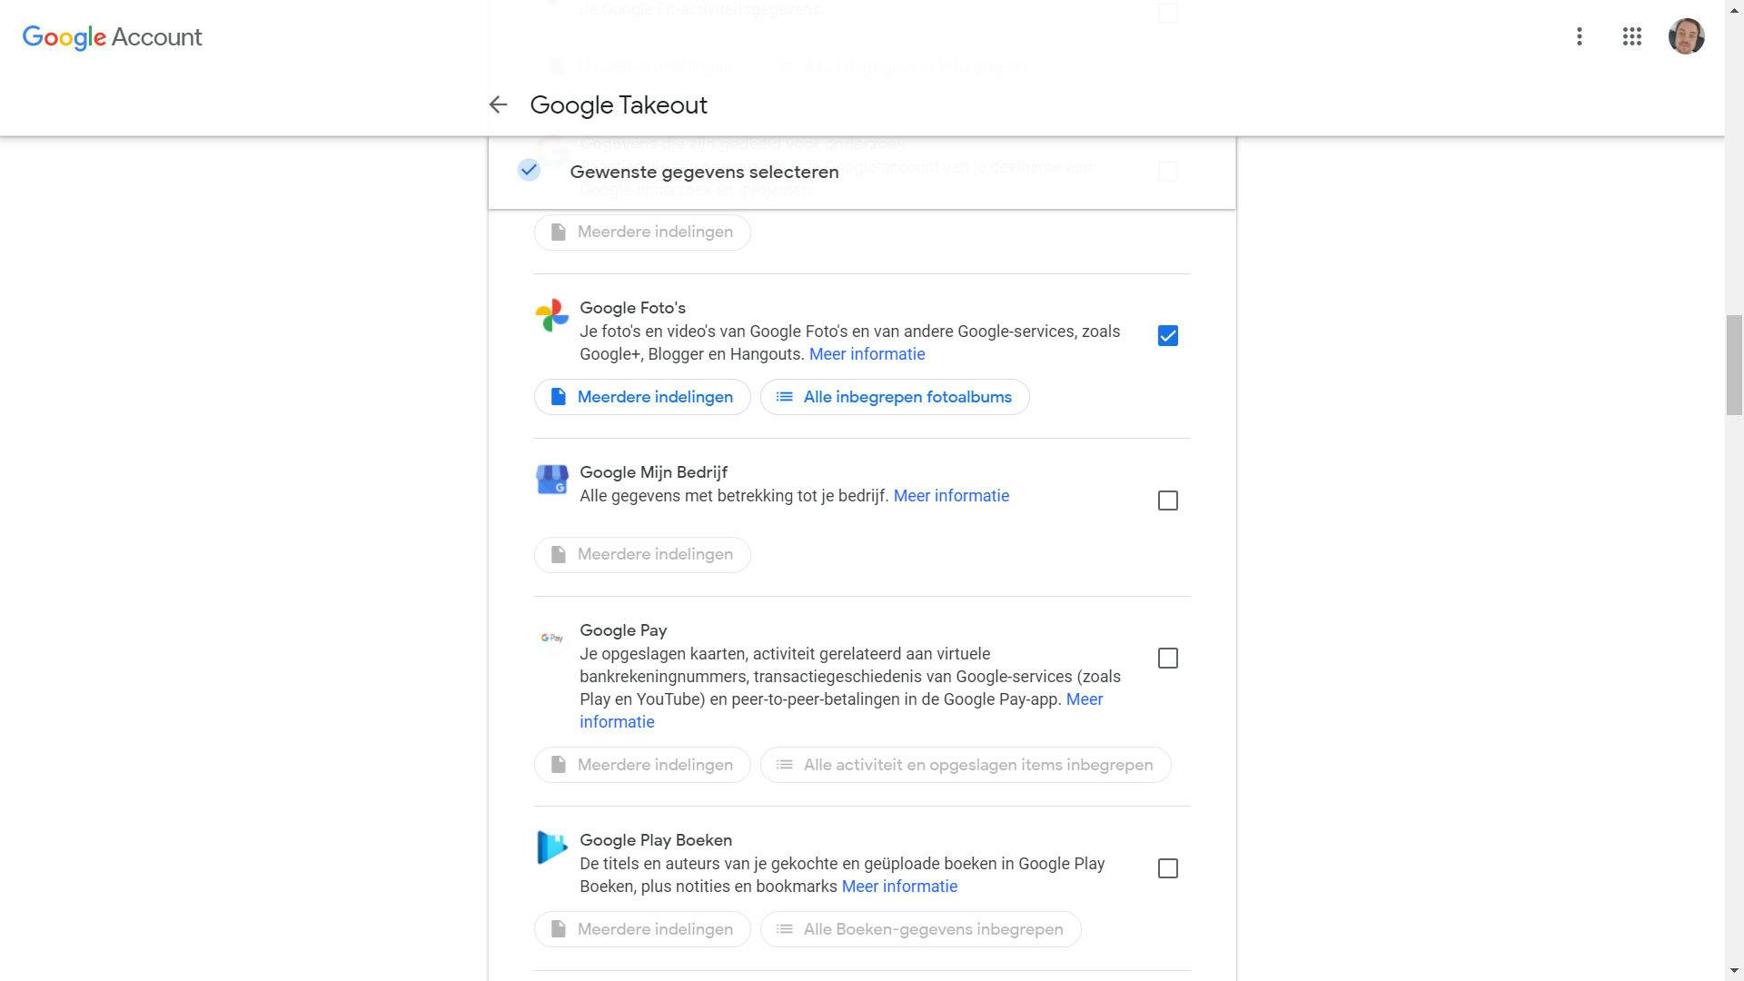Click the back arrow next to Google Takeout
Viewport: 1744px width, 981px height.
point(497,105)
